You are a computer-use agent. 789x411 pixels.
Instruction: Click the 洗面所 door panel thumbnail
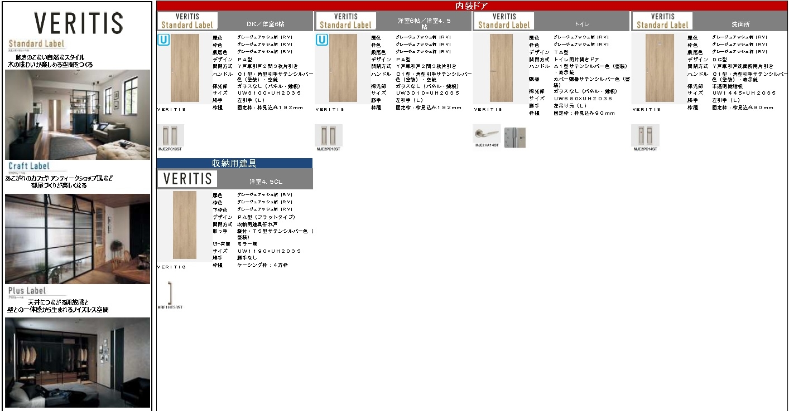pyautogui.click(x=659, y=68)
